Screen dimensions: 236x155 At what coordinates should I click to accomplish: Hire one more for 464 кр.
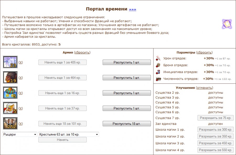click(62, 78)
